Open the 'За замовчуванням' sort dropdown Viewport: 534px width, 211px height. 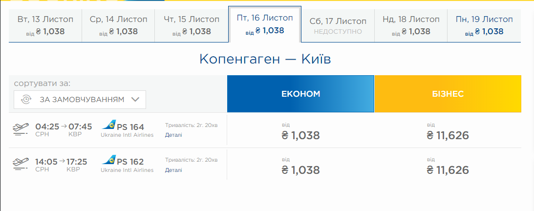point(80,100)
